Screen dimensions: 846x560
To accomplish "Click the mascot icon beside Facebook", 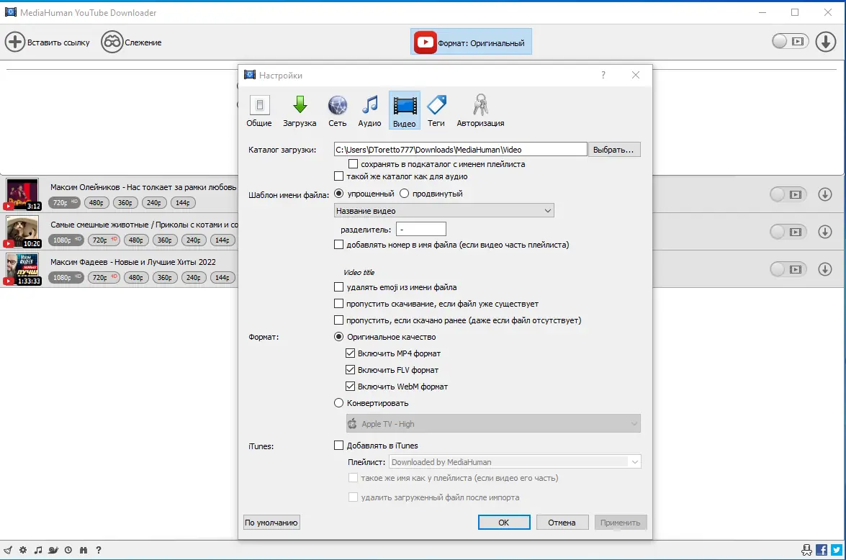I will pyautogui.click(x=806, y=550).
